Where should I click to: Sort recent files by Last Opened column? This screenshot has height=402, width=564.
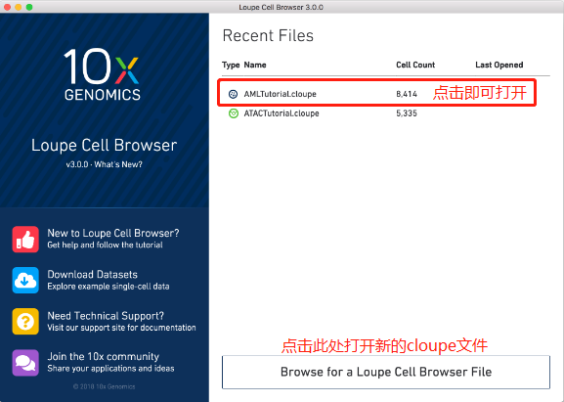[499, 65]
